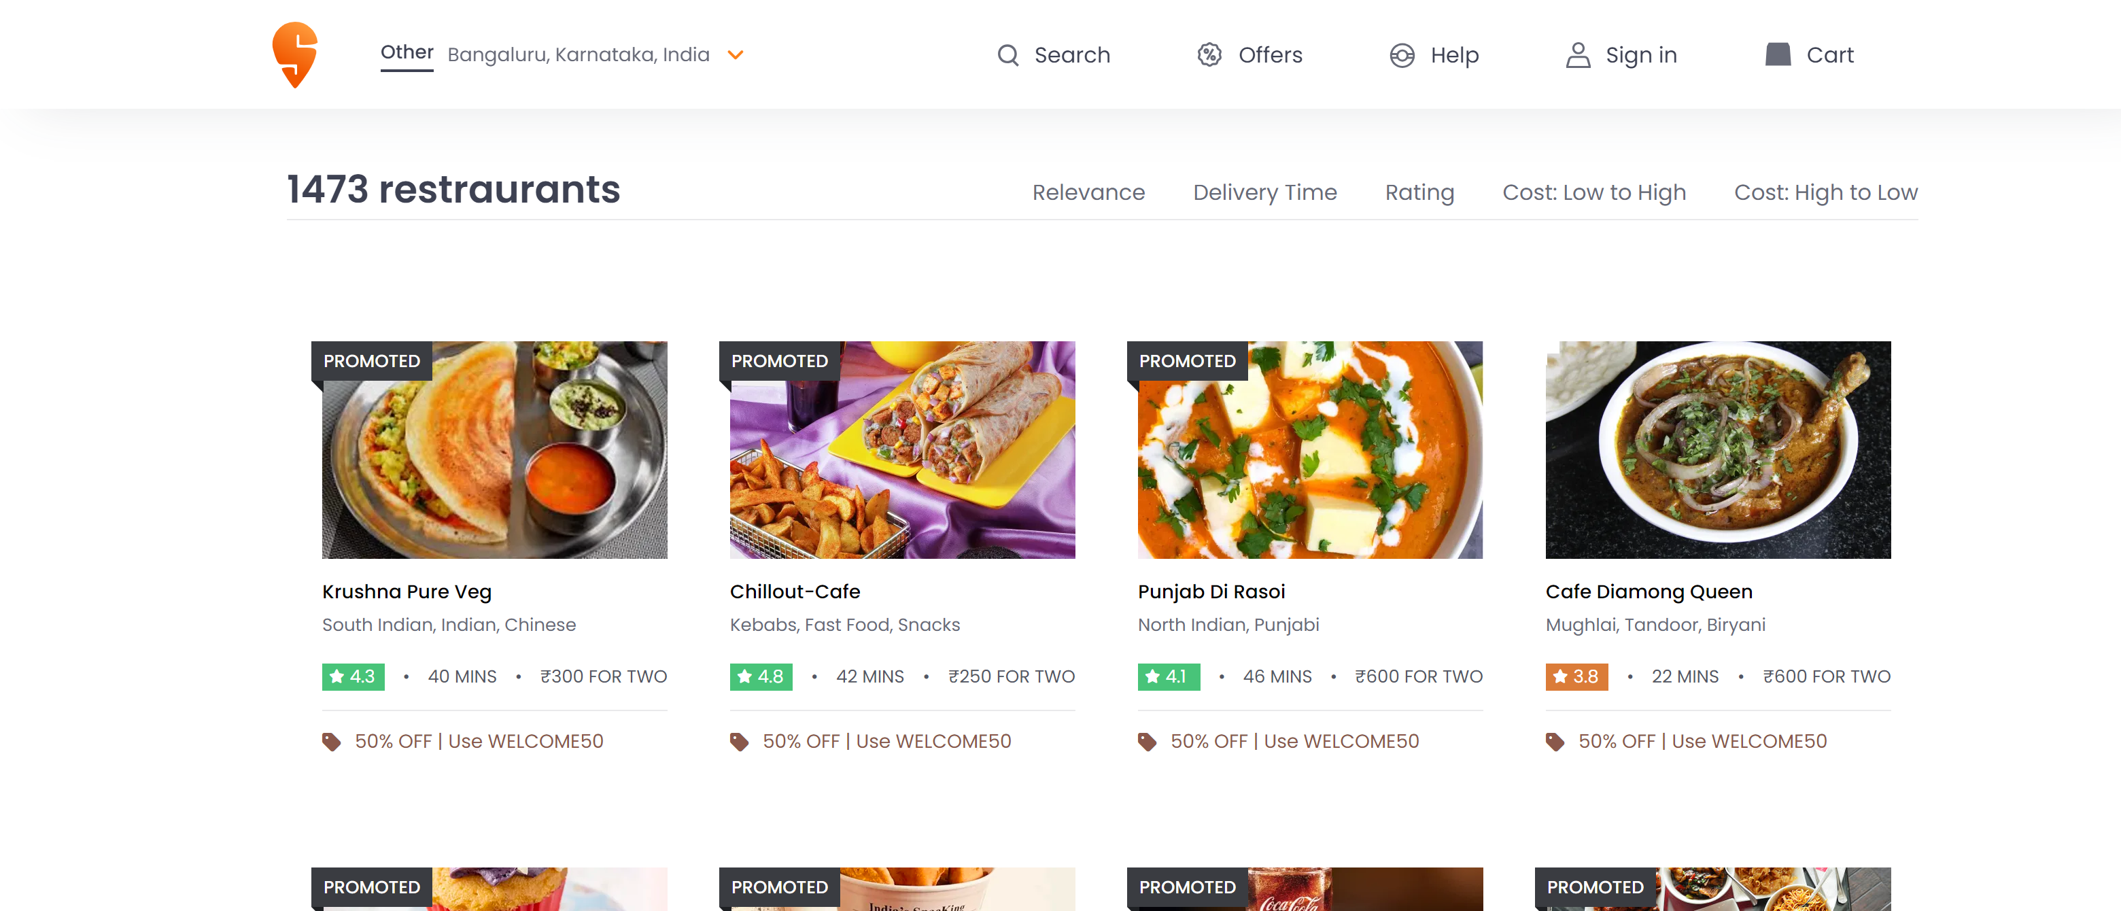The width and height of the screenshot is (2121, 911).
Task: Click the 4.3 star rating badge
Action: tap(352, 676)
